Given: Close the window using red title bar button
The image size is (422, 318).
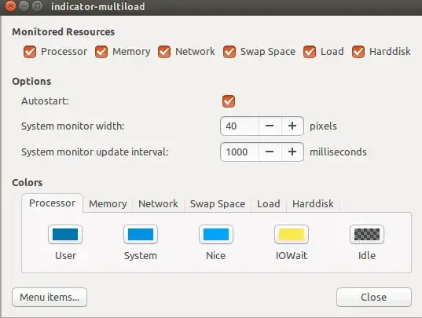Looking at the screenshot, I should tap(11, 6).
